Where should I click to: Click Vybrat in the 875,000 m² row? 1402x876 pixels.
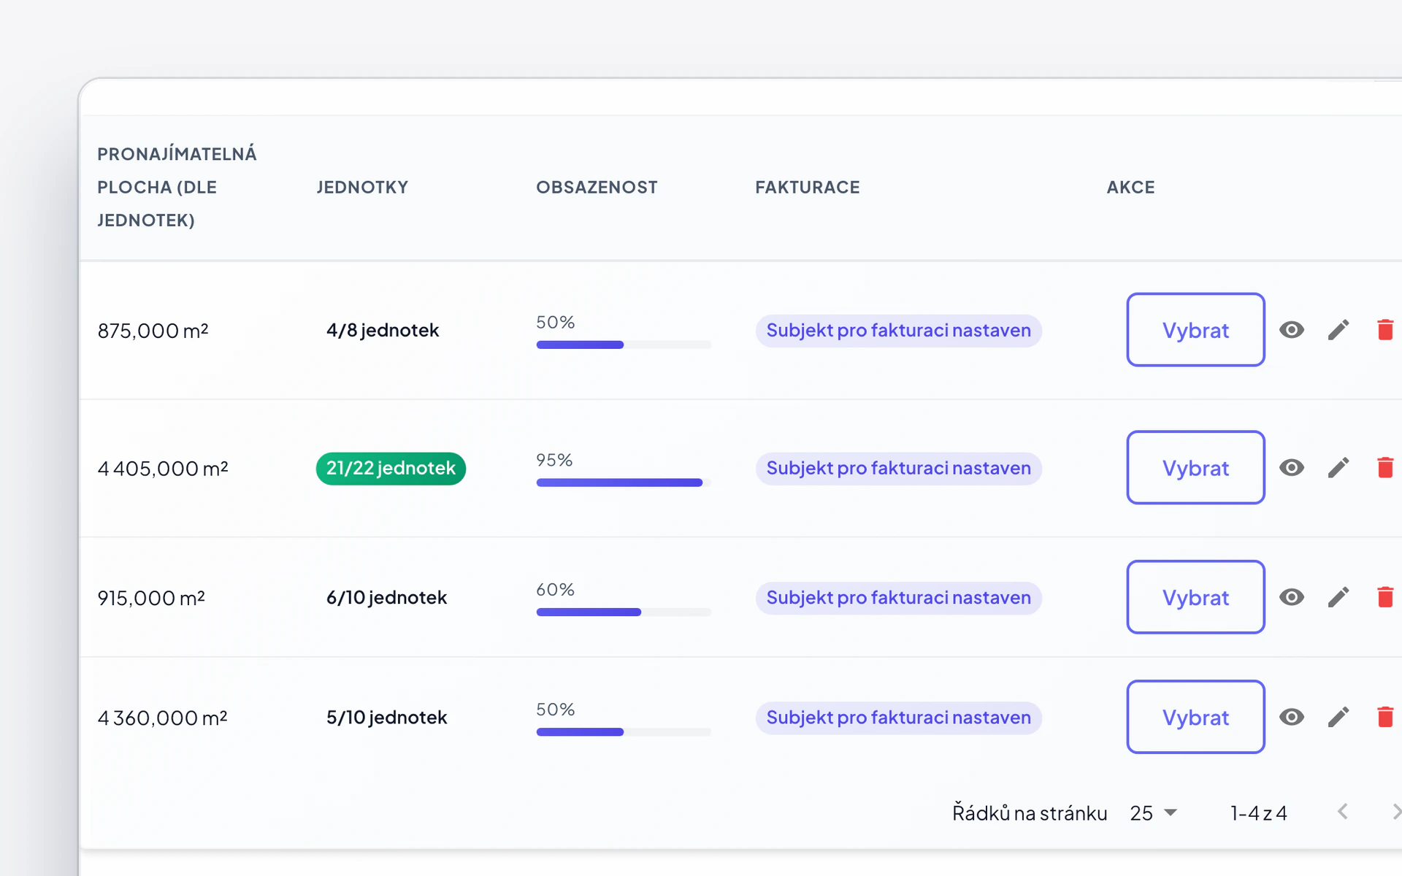(x=1195, y=330)
